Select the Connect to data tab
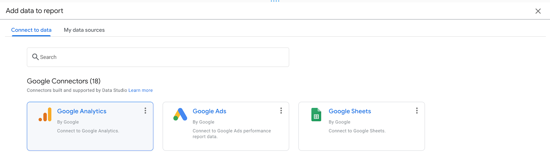Image resolution: width=550 pixels, height=158 pixels. coord(31,30)
